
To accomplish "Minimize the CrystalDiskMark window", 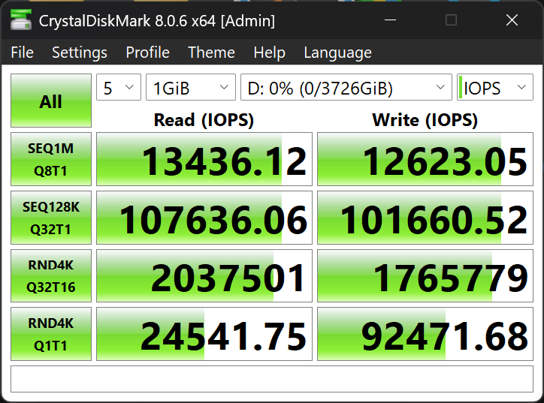I will pos(390,20).
